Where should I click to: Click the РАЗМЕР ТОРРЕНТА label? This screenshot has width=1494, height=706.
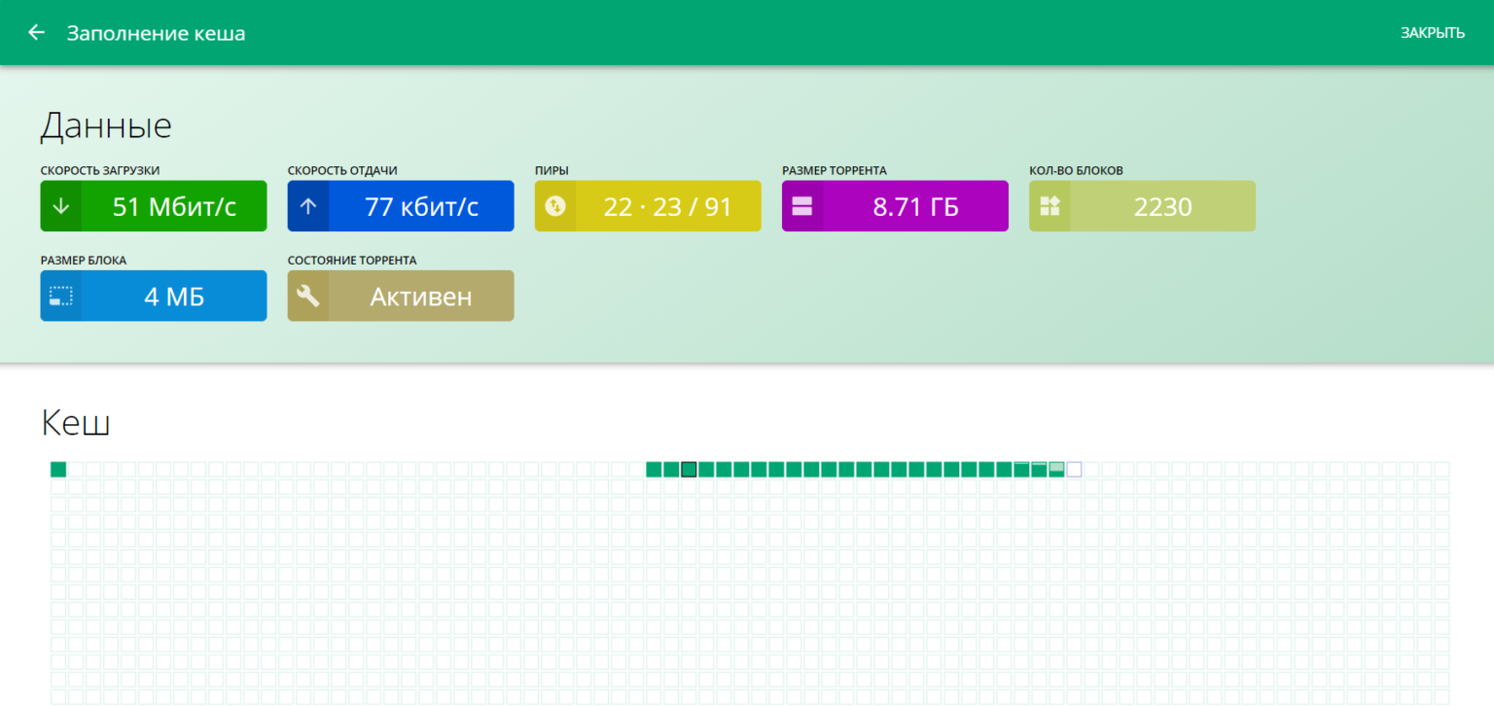point(835,170)
